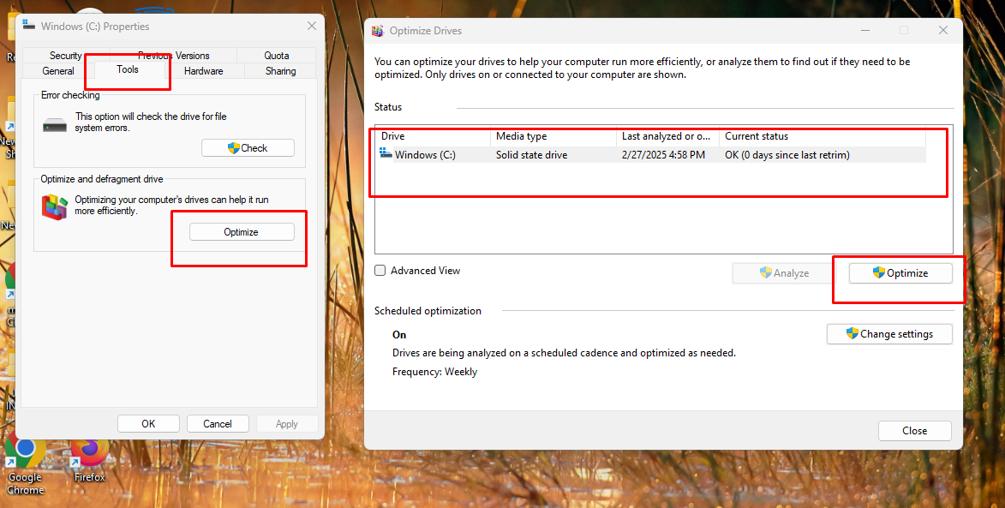
Task: Click Optimize in the Optimize Drives window
Action: pos(899,272)
